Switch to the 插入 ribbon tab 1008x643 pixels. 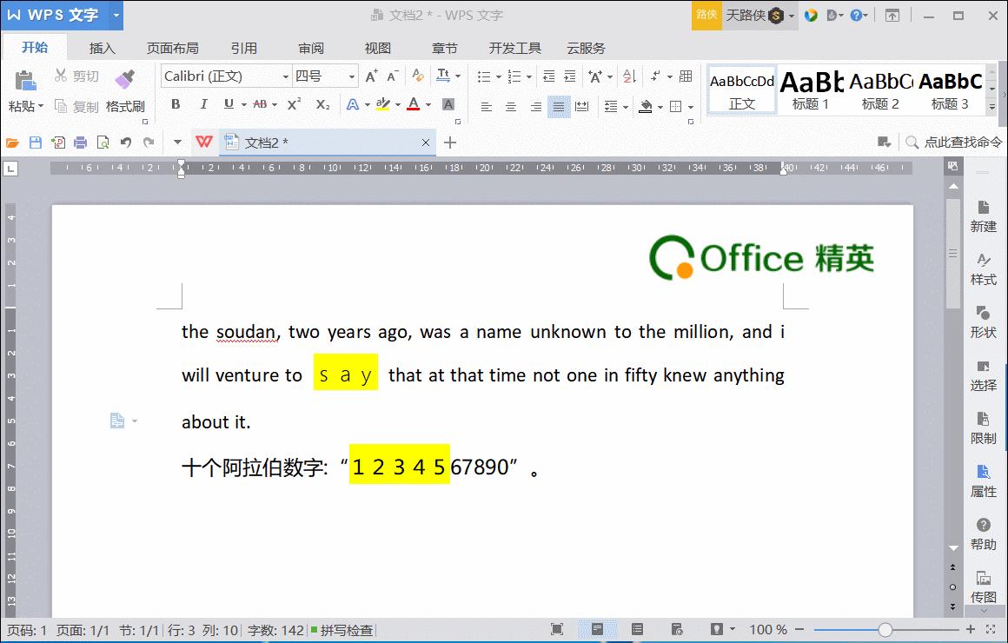tap(102, 48)
